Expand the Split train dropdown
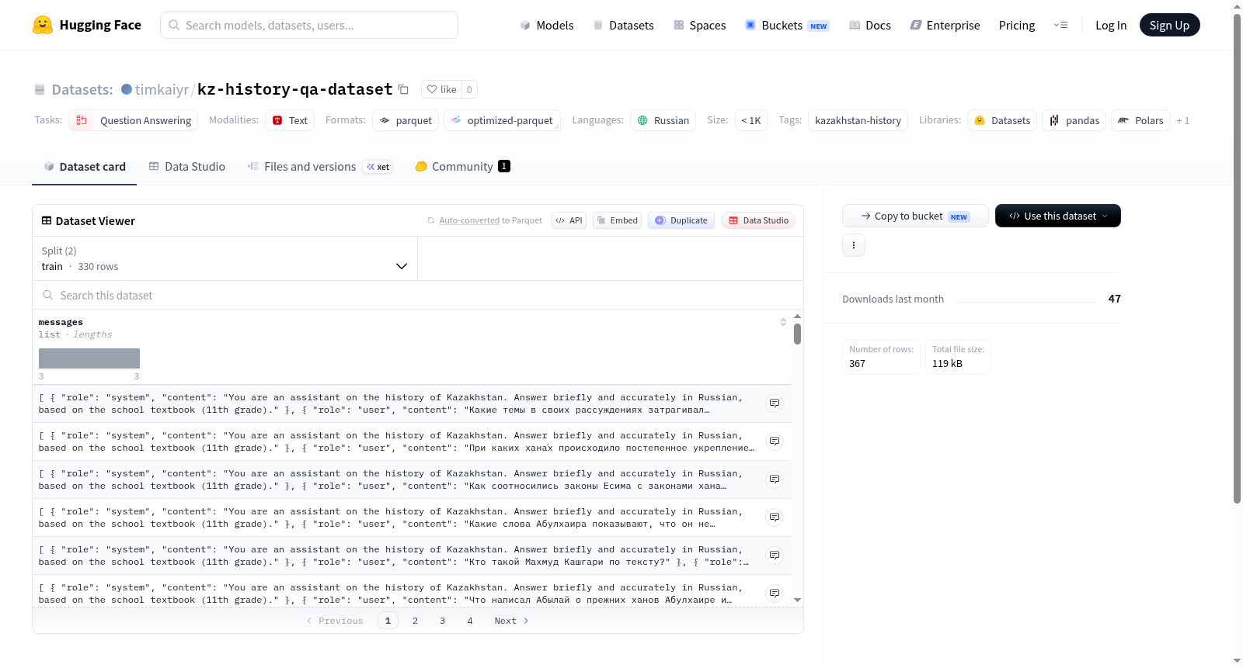 225,258
